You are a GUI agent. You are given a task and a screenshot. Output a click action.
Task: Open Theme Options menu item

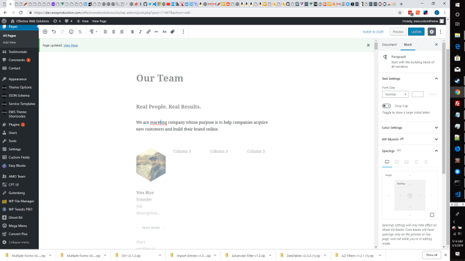pyautogui.click(x=19, y=88)
